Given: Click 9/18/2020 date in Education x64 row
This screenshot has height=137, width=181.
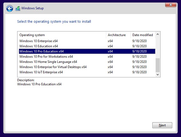Looking at the screenshot, I should [x=140, y=46].
